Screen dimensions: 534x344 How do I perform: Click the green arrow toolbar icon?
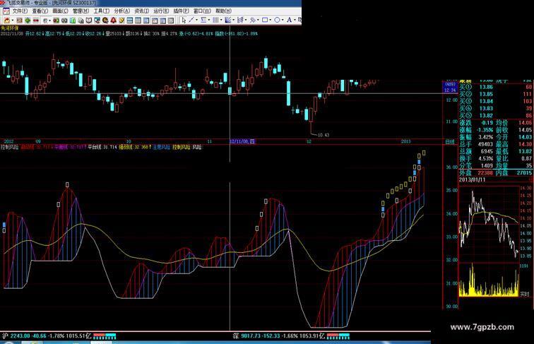coord(28,20)
